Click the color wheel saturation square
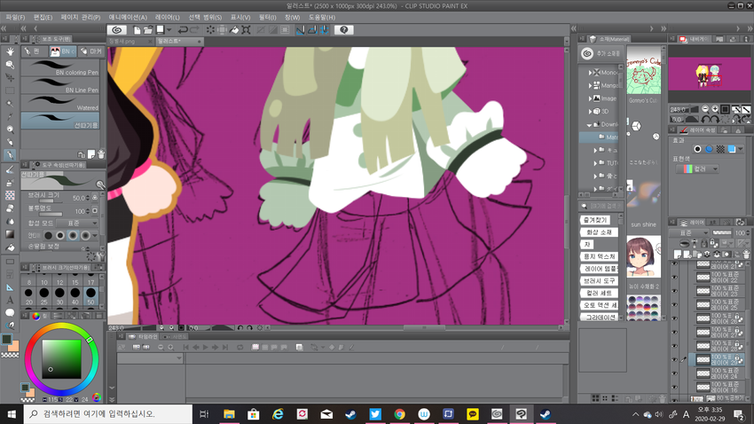 [x=61, y=359]
